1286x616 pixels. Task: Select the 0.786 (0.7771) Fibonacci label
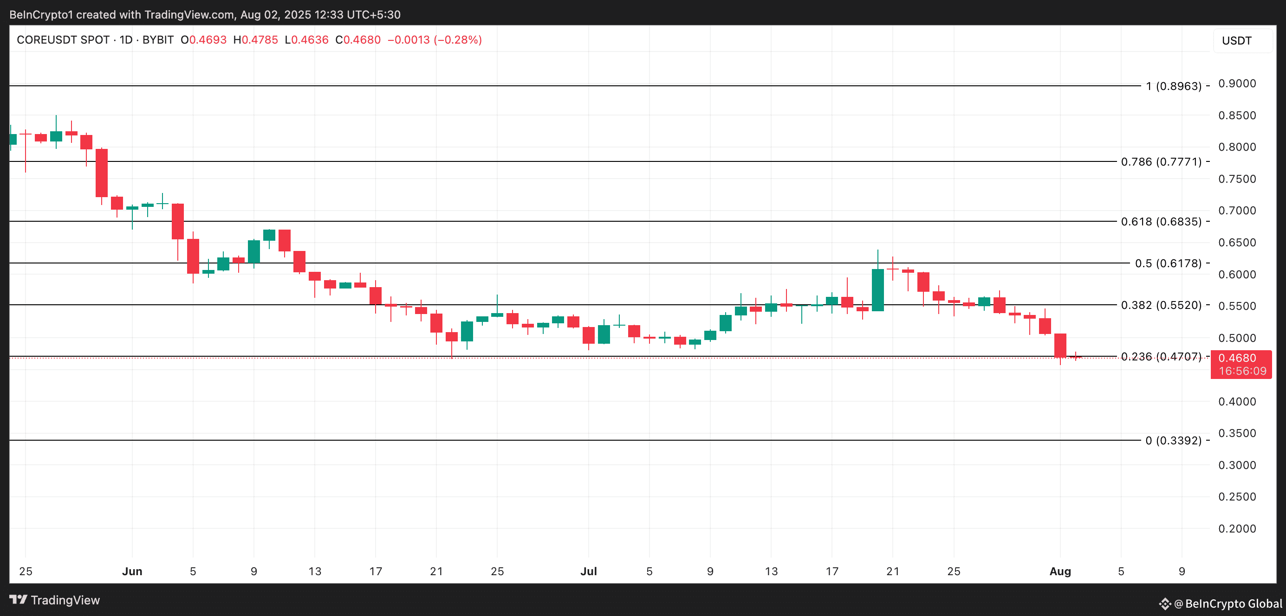coord(1161,161)
